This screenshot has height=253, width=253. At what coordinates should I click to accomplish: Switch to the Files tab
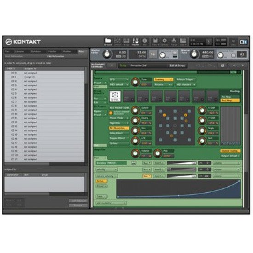point(8,52)
